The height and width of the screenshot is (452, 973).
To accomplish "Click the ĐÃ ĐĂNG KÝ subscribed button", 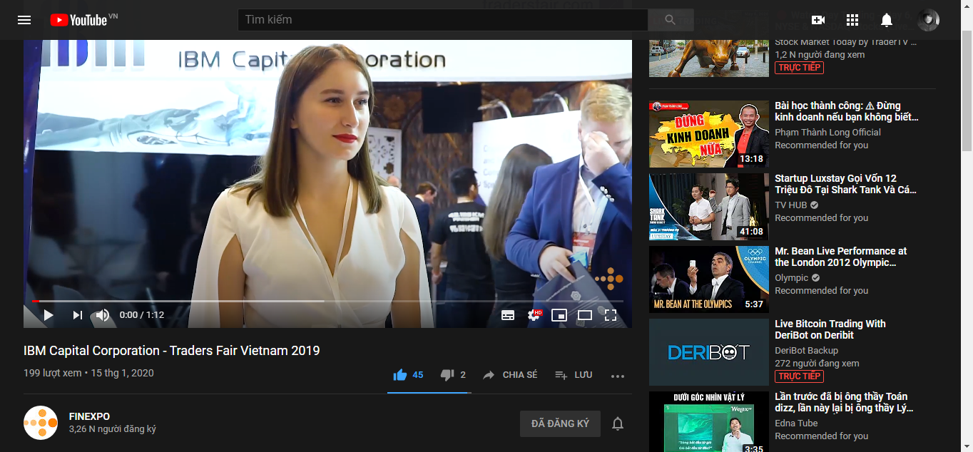I will point(560,423).
